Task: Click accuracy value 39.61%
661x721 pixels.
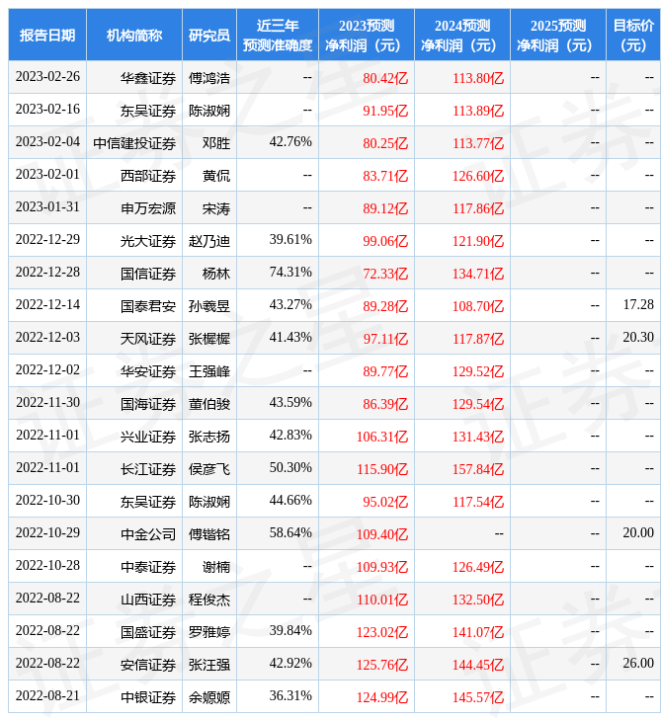Action: point(290,240)
